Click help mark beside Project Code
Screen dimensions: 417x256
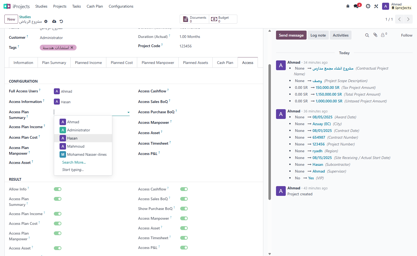click(162, 44)
